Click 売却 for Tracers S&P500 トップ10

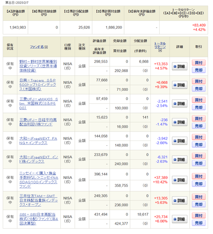tap(199, 89)
